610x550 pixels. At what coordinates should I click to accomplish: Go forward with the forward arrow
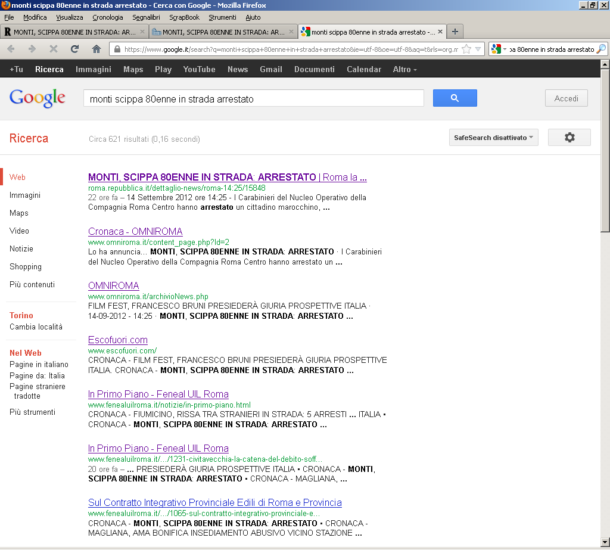tap(32, 49)
